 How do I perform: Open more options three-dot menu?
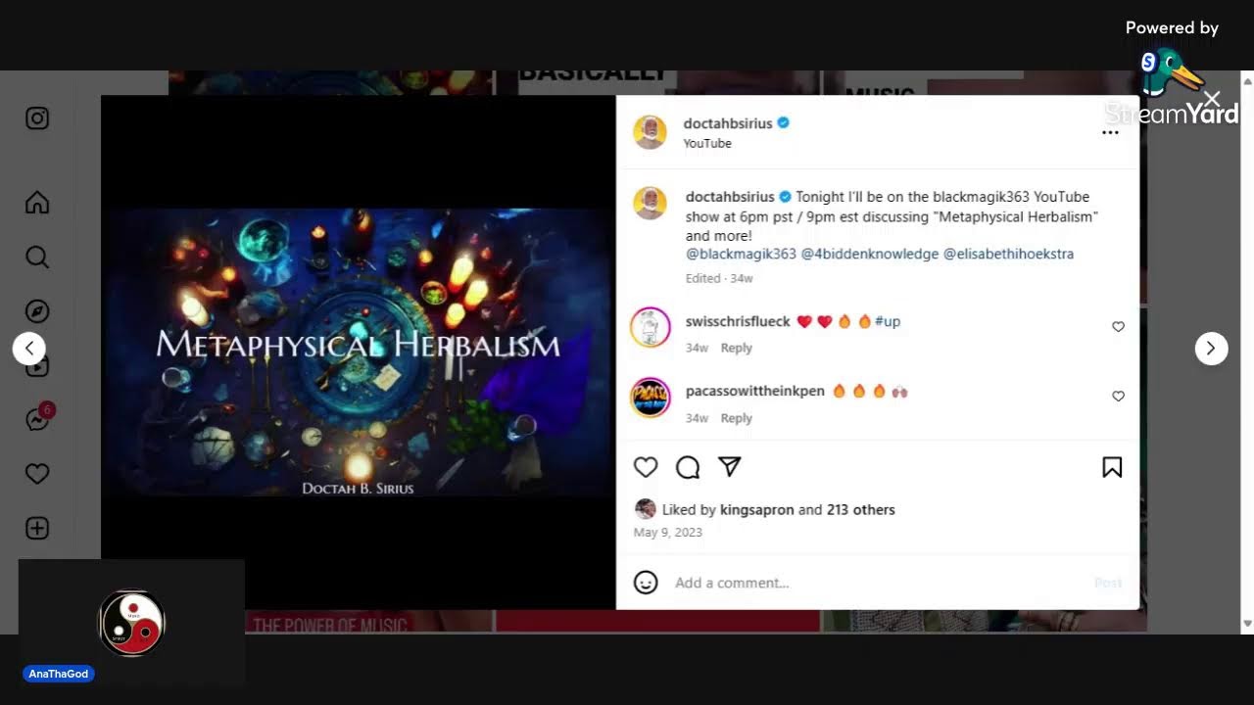pos(1110,132)
